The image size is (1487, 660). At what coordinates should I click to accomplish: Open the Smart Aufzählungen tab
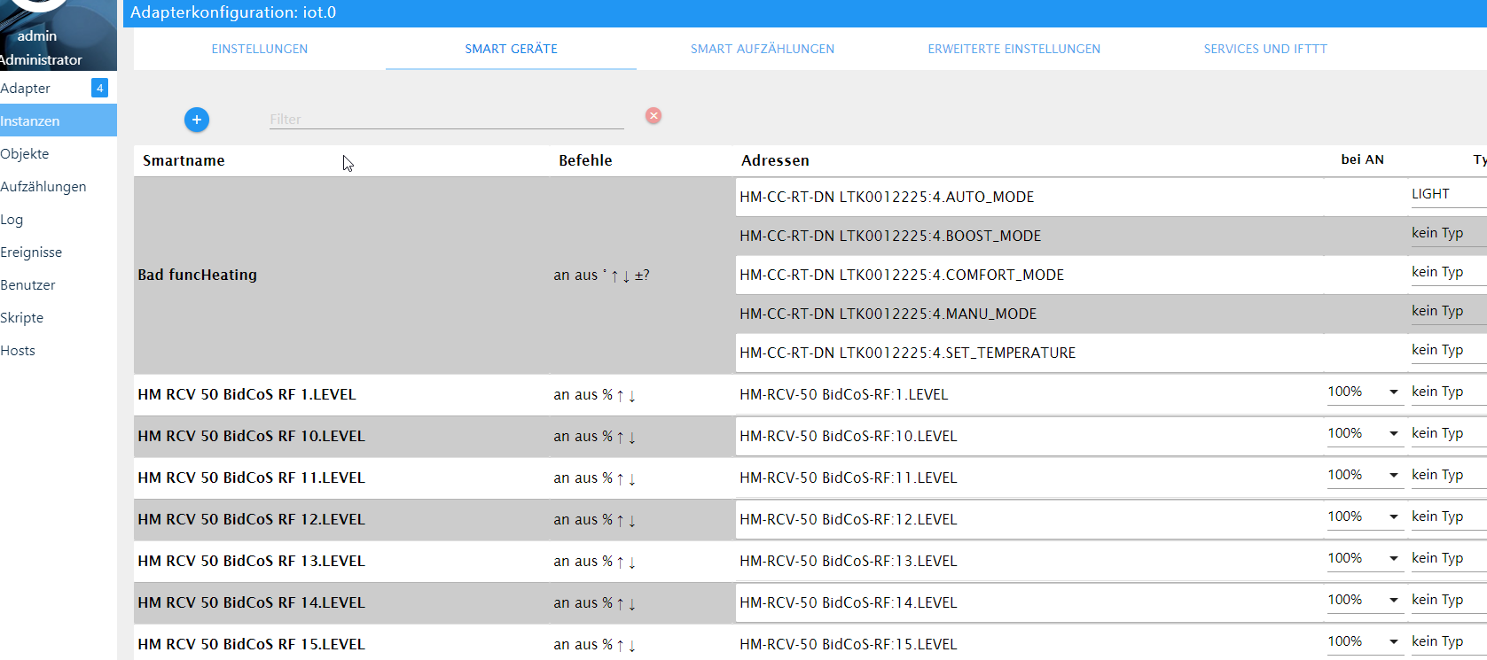[763, 49]
